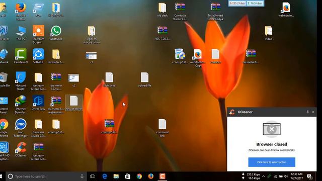Launch imo Messenger from the desktop
The image size is (322, 181).
point(21,128)
